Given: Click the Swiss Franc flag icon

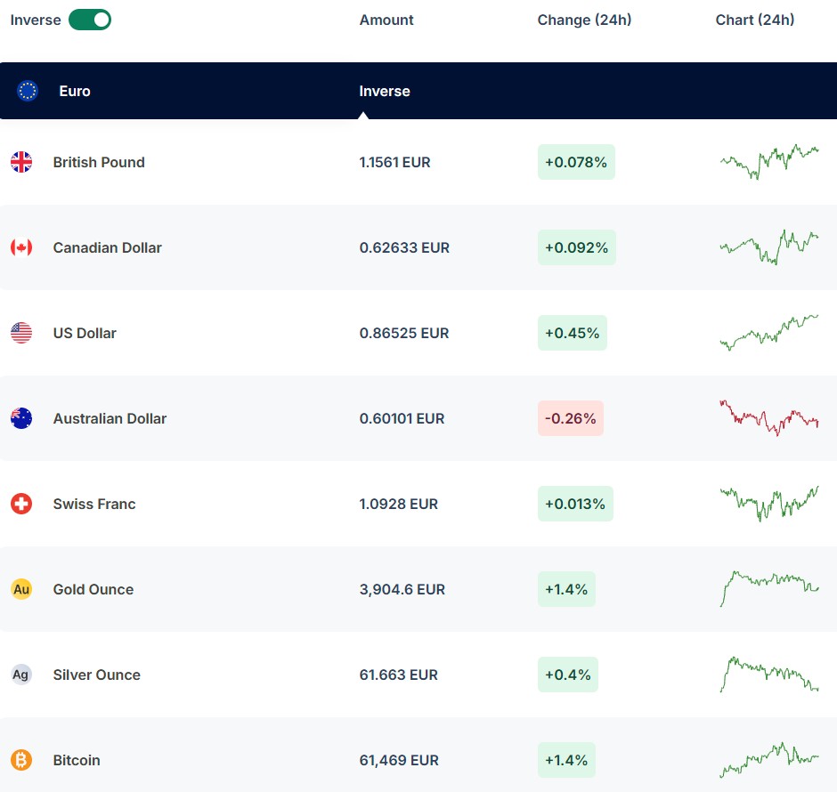Looking at the screenshot, I should click(x=21, y=504).
